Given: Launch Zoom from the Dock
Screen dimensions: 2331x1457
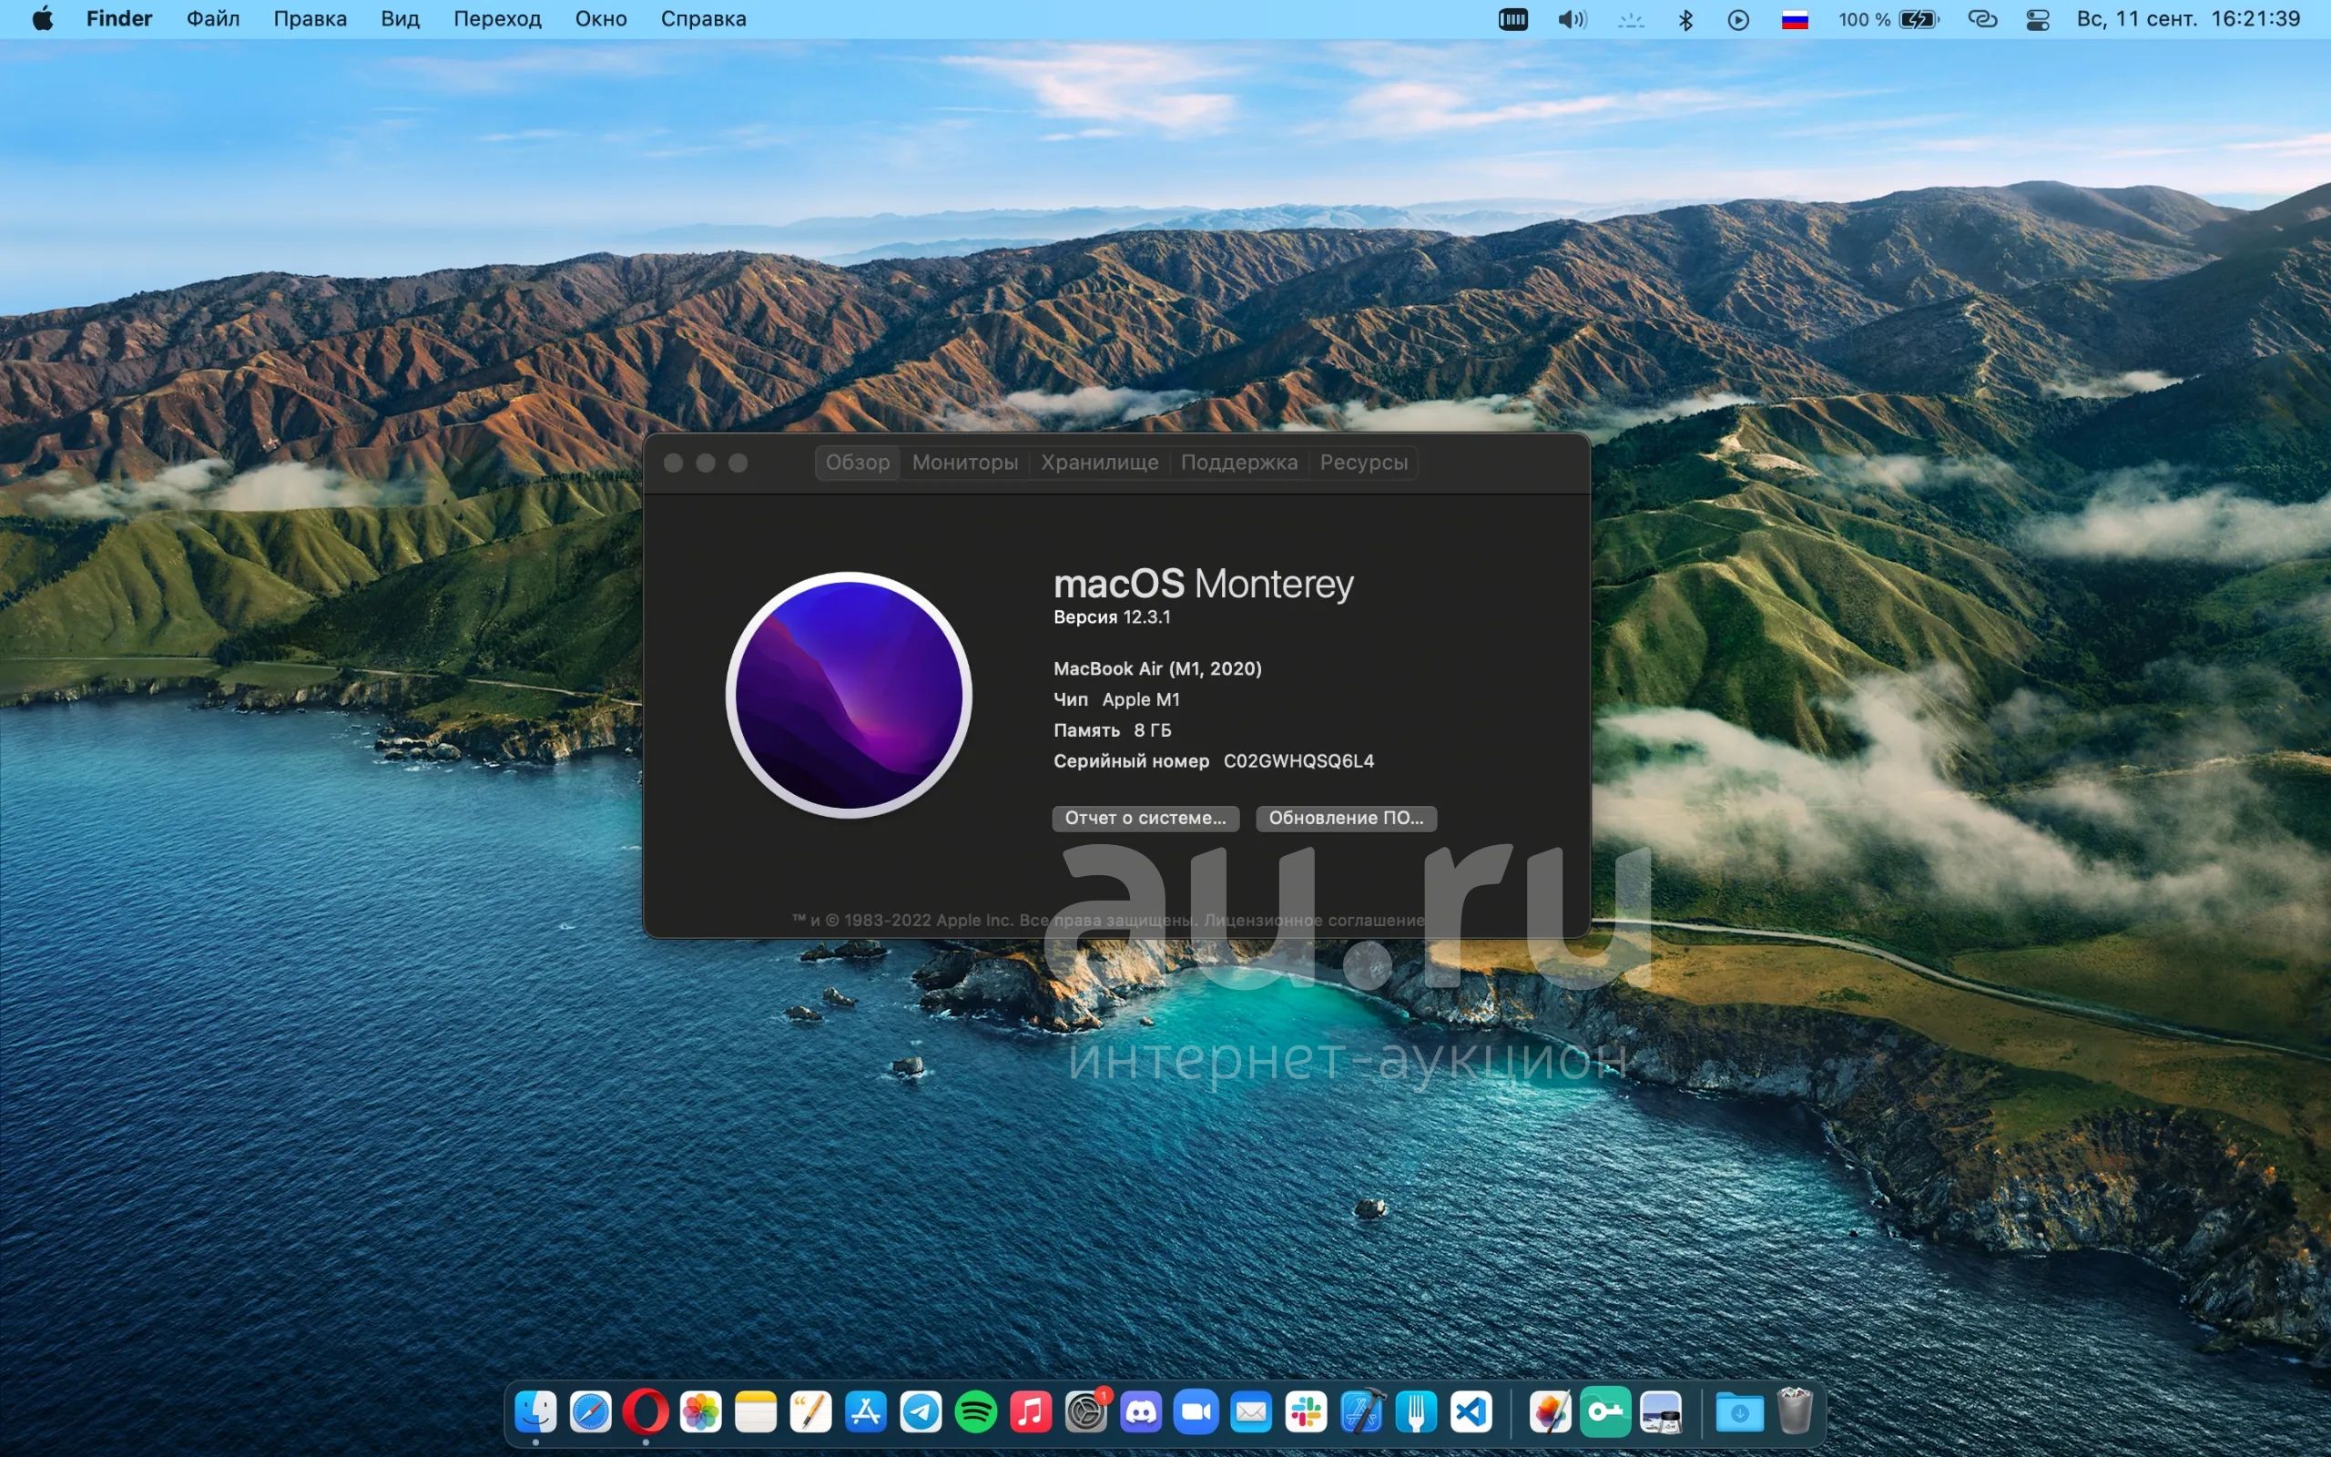Looking at the screenshot, I should (x=1196, y=1413).
